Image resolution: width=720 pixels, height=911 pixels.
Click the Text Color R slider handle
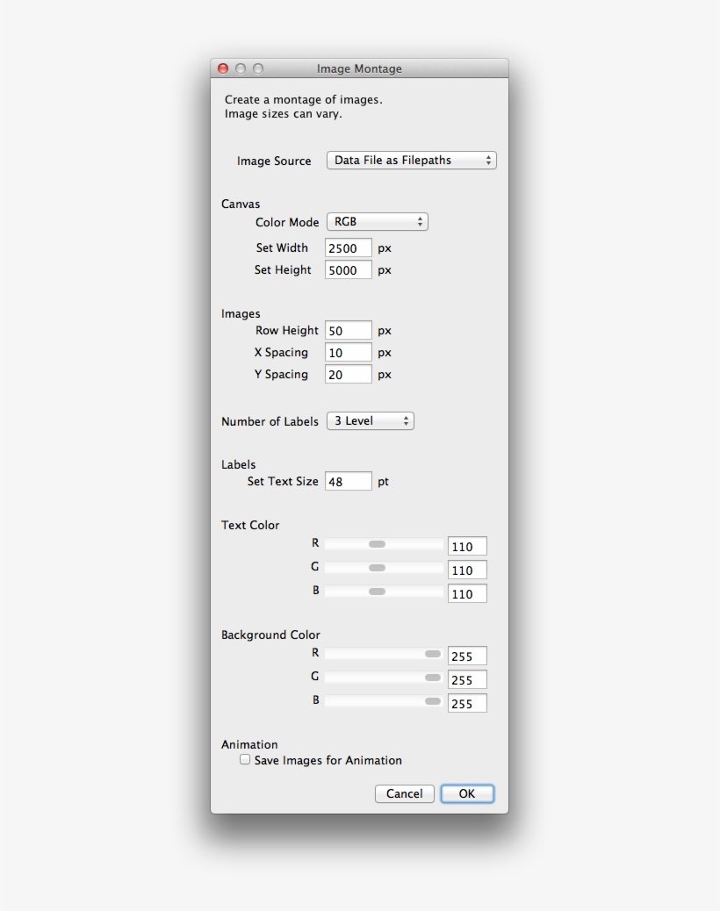378,544
